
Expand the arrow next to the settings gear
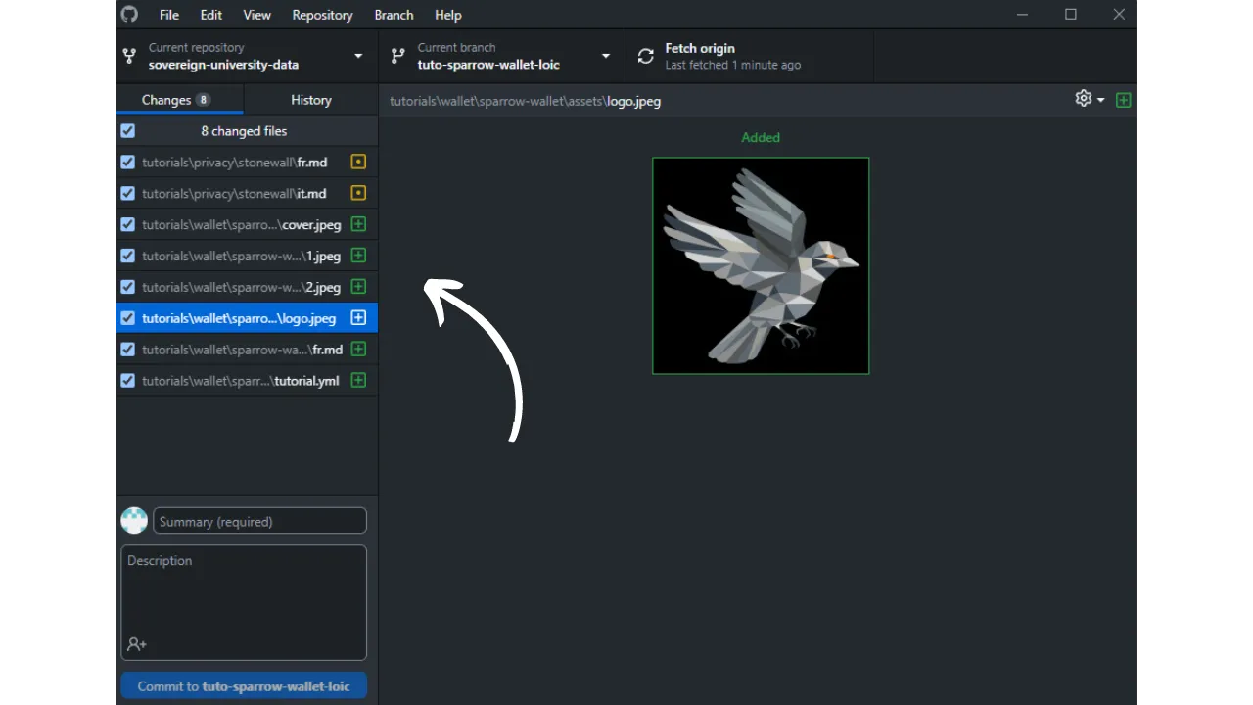tap(1101, 100)
